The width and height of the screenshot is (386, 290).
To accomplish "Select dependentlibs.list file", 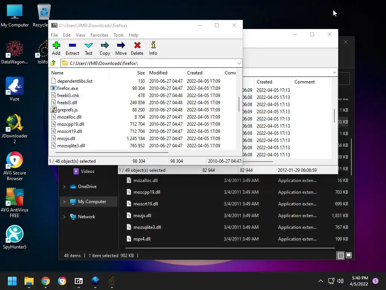I will (x=75, y=81).
